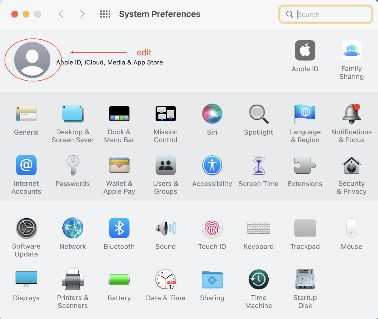This screenshot has height=319, width=378.
Task: Open Extensions preferences
Action: (305, 165)
